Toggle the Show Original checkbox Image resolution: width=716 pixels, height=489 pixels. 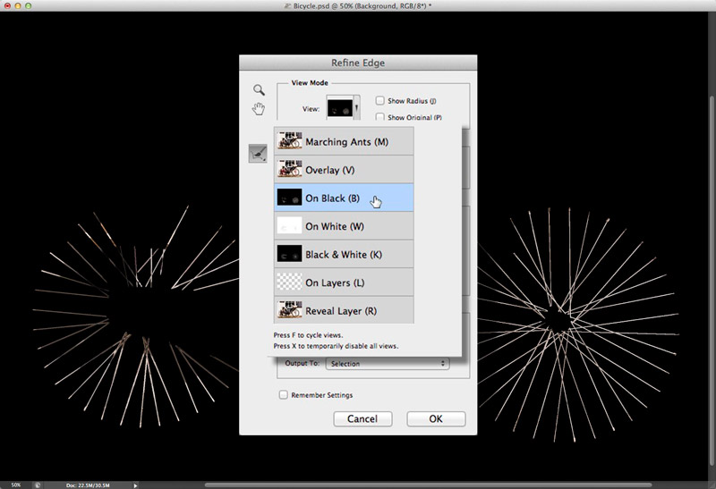[381, 117]
